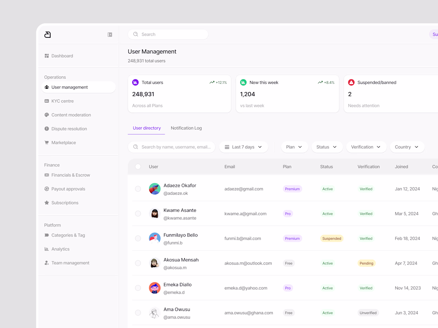Click the email emeka.d@yahoo.com
Screen dimensions: 438x328
(x=246, y=288)
